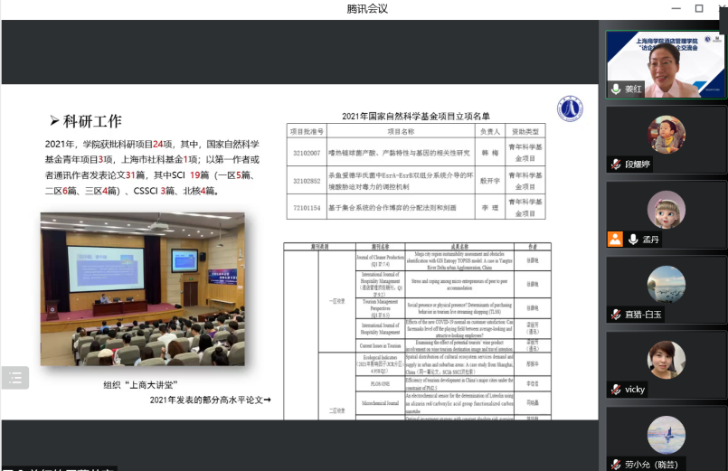Select 直播-白玉's lake avatar
Screen dimensions: 728x471
click(667, 285)
